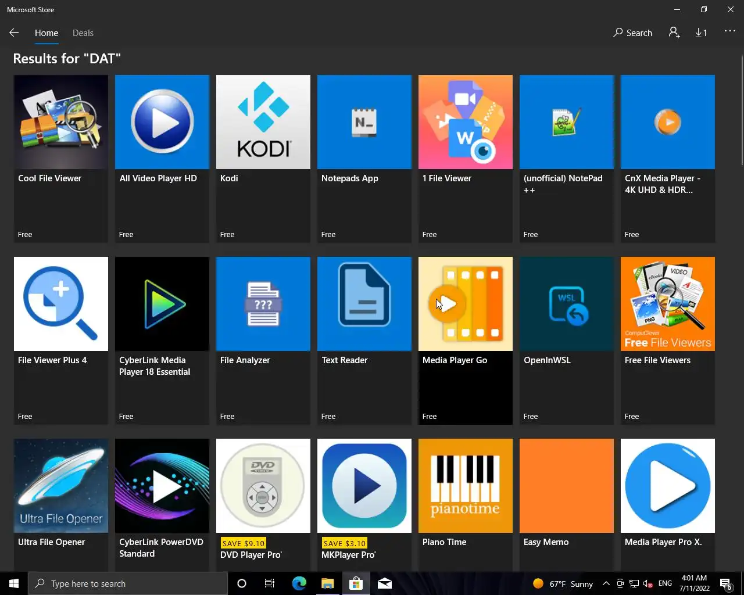Image resolution: width=744 pixels, height=595 pixels.
Task: Select the MKPlayer Pro app icon
Action: tap(364, 486)
